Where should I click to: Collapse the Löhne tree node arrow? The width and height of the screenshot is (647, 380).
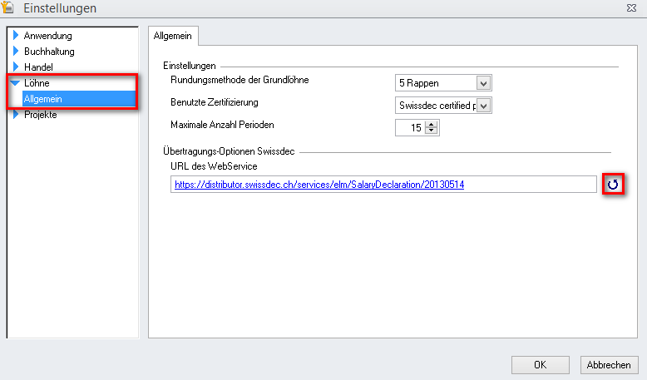(15, 83)
